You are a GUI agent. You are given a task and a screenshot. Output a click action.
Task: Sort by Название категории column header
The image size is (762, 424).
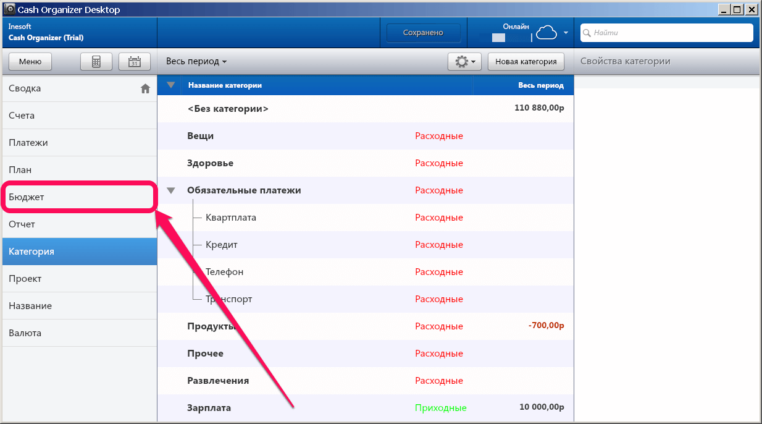(327, 85)
